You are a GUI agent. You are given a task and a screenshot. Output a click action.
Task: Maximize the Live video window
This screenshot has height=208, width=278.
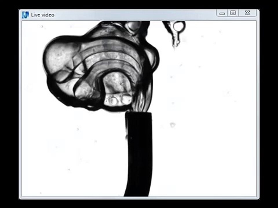point(233,13)
